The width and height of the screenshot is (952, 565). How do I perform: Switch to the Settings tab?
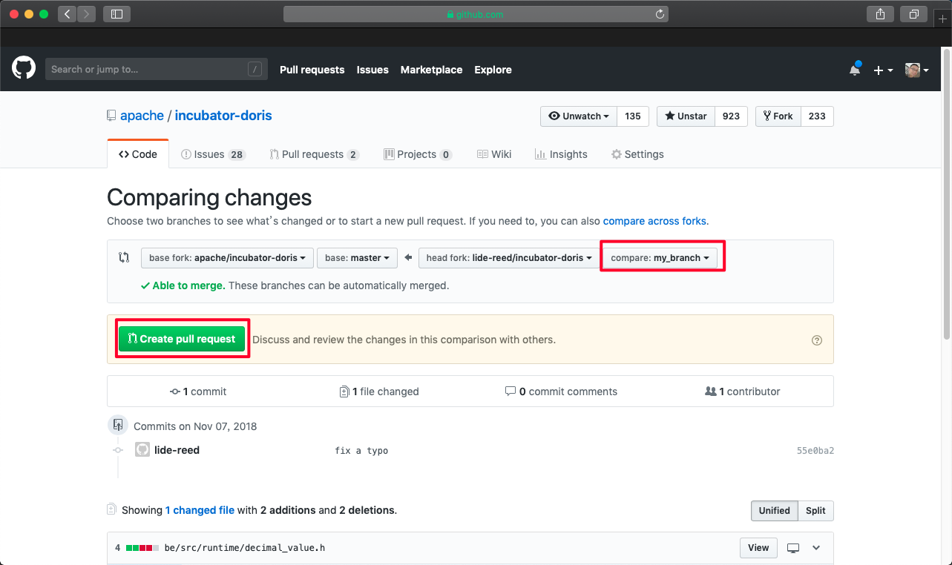point(637,154)
